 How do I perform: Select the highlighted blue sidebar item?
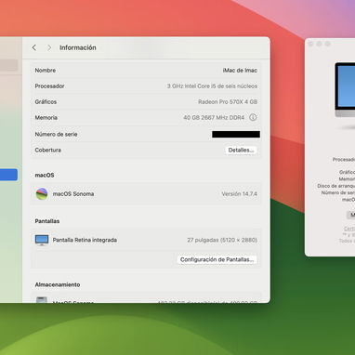[x=8, y=175]
